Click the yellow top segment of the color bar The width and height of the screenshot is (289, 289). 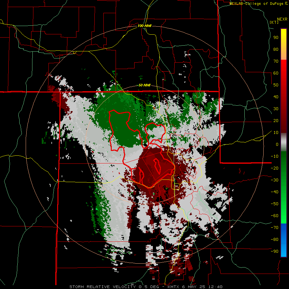(284, 44)
